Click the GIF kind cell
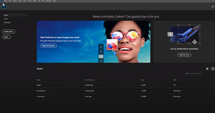Image resolution: width=215 pixels, height=113 pixels. click(x=174, y=85)
